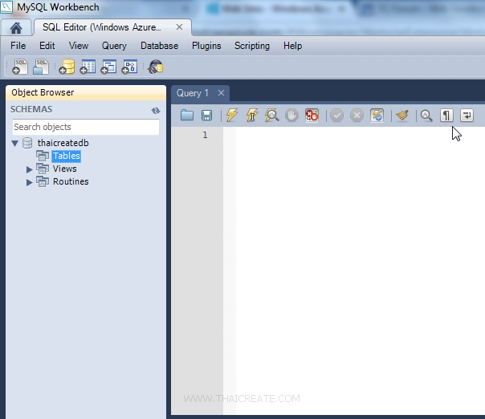The height and width of the screenshot is (419, 485).
Task: Select the Routines node
Action: coord(71,181)
